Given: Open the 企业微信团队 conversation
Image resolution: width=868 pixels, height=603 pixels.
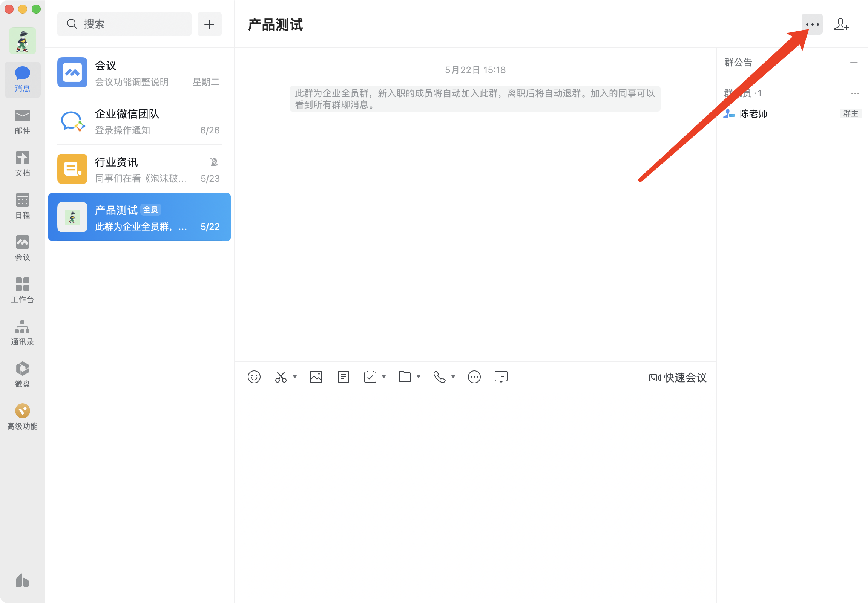Looking at the screenshot, I should point(140,121).
